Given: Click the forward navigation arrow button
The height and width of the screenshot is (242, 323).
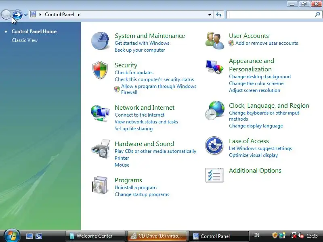Looking at the screenshot, I should [17, 15].
